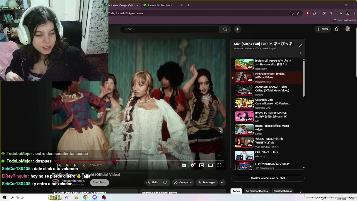Subscribe with the Suscribirse button

point(99,183)
